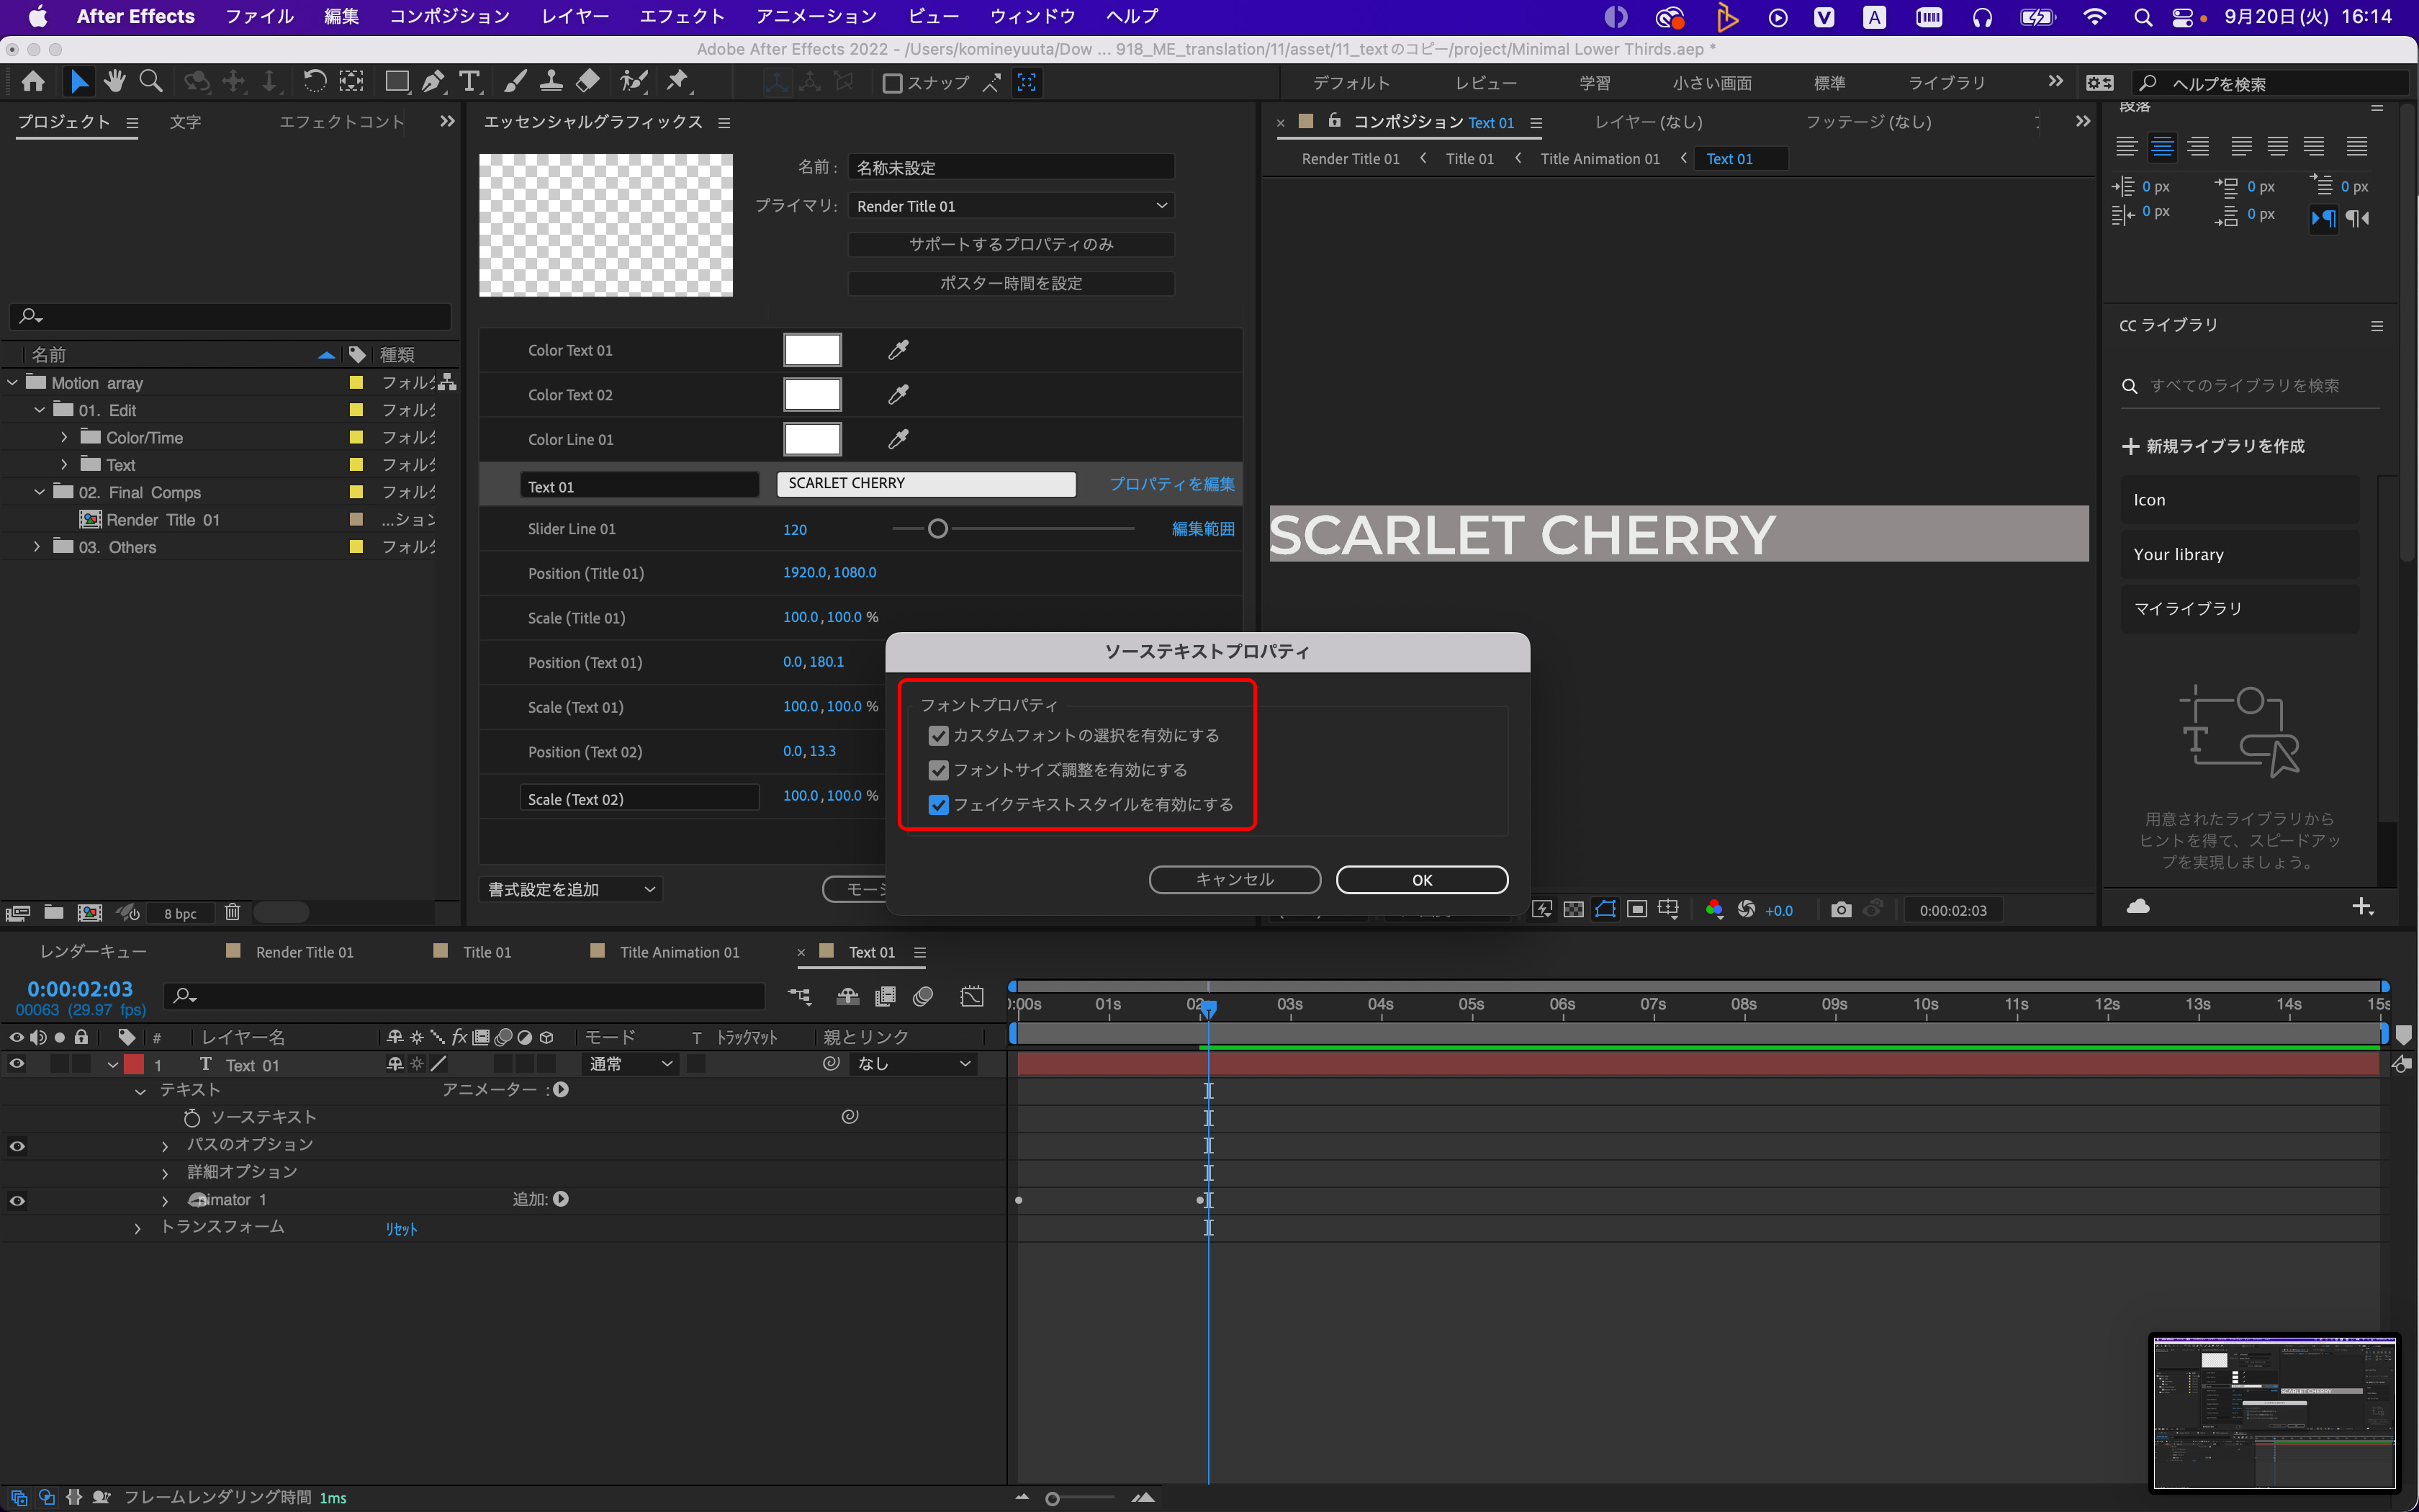Screen dimensions: 2419x1512
Task: Select the horizontal Type tool
Action: click(x=469, y=82)
